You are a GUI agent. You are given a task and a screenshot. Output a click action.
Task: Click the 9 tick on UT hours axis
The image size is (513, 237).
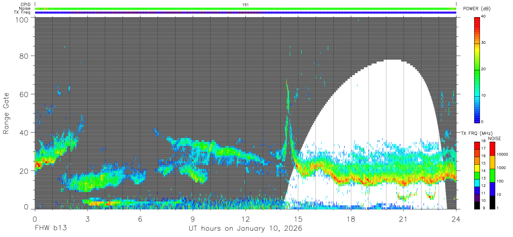[193, 219]
